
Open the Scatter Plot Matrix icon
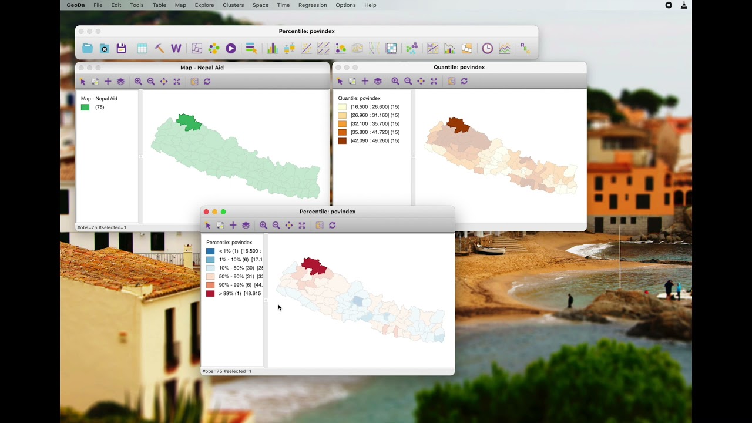click(x=323, y=49)
